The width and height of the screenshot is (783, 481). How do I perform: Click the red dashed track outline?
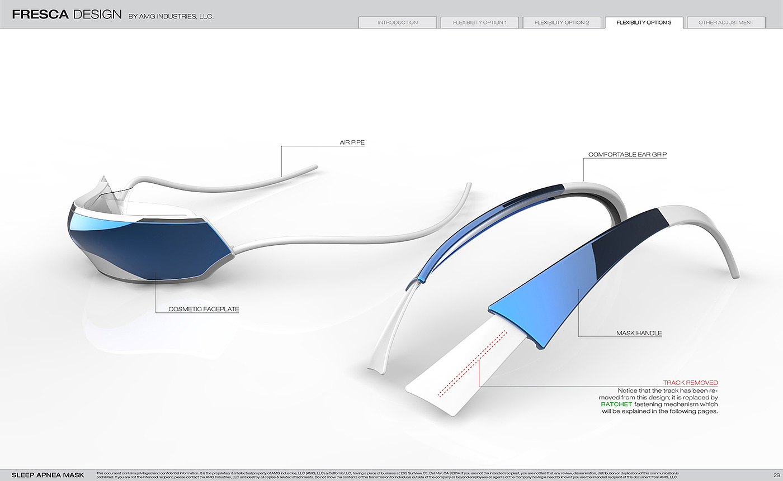coord(473,364)
